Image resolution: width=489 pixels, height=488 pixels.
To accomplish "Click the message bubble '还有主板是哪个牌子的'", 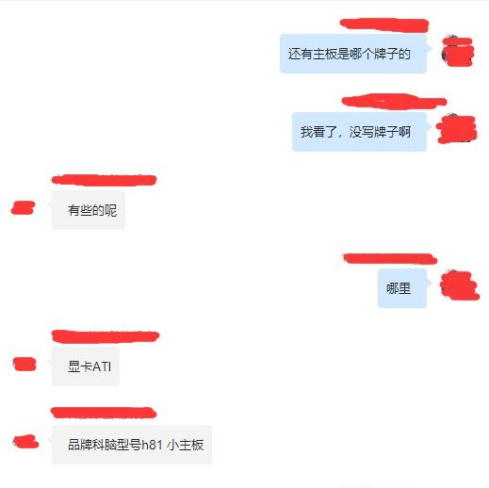I will click(353, 54).
